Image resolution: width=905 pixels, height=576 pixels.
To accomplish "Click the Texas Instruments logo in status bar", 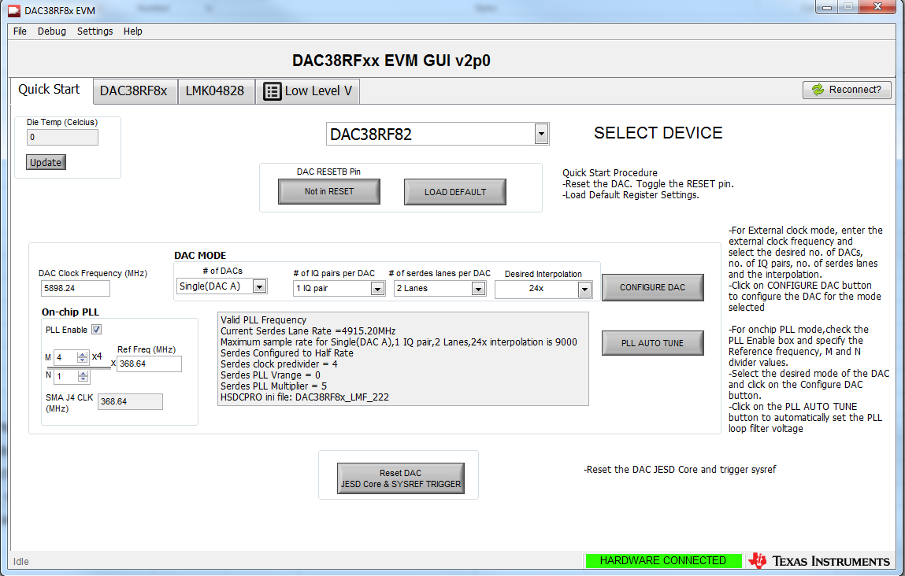I will coord(819,560).
